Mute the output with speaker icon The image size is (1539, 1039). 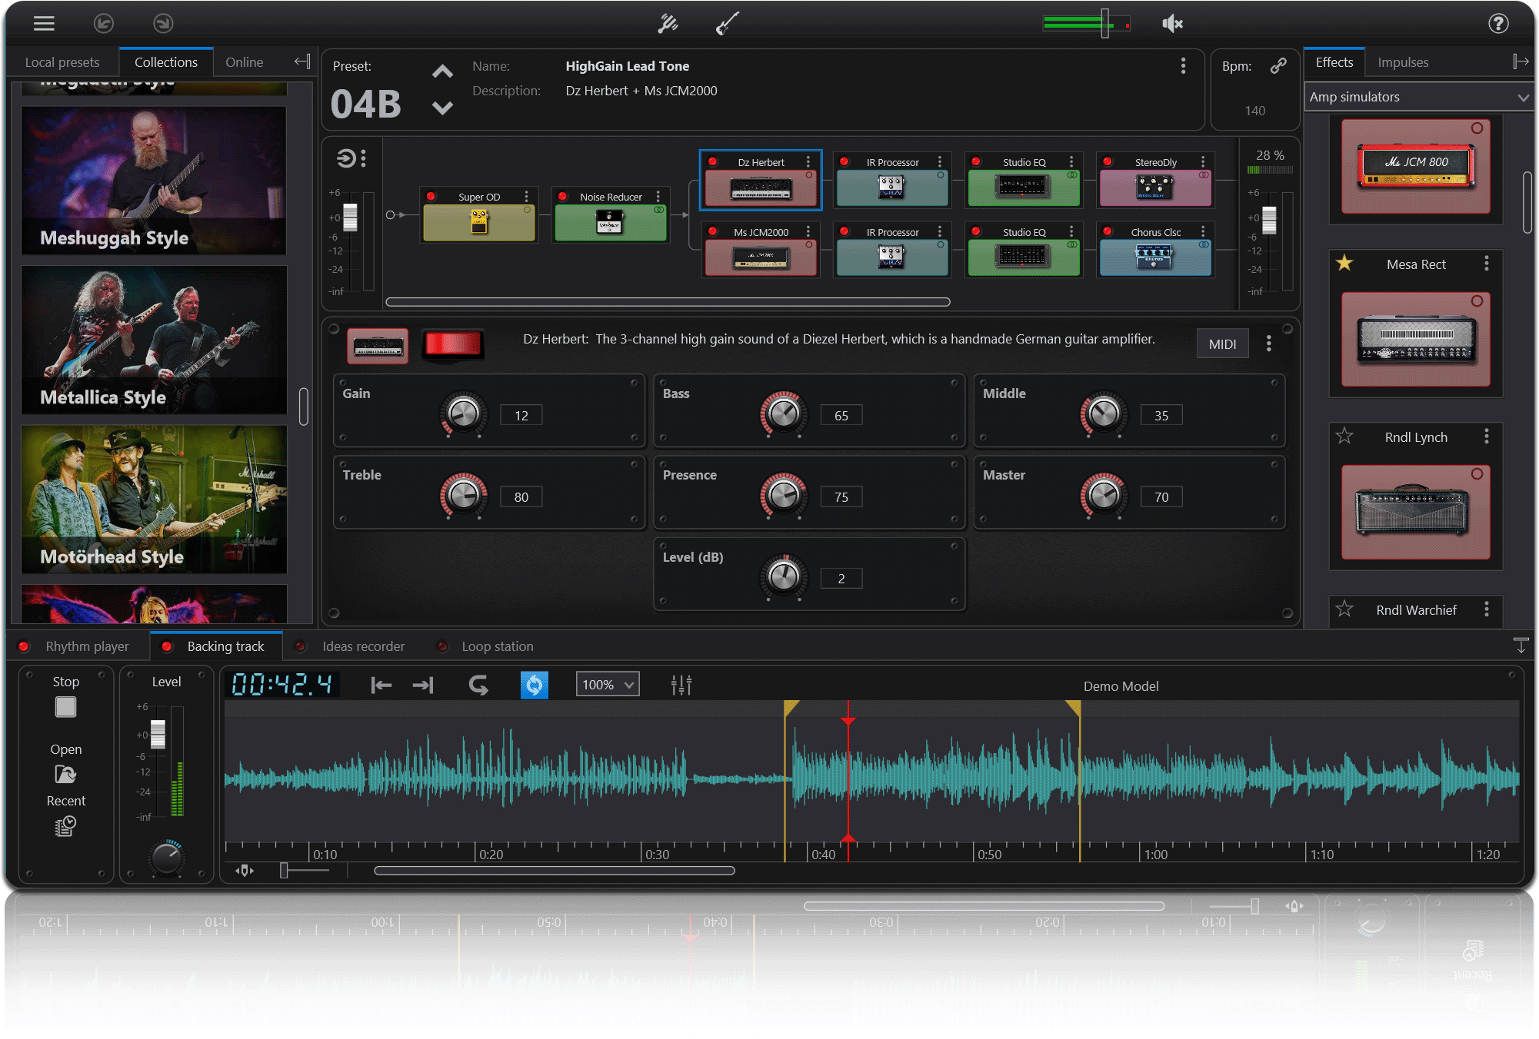click(x=1171, y=24)
